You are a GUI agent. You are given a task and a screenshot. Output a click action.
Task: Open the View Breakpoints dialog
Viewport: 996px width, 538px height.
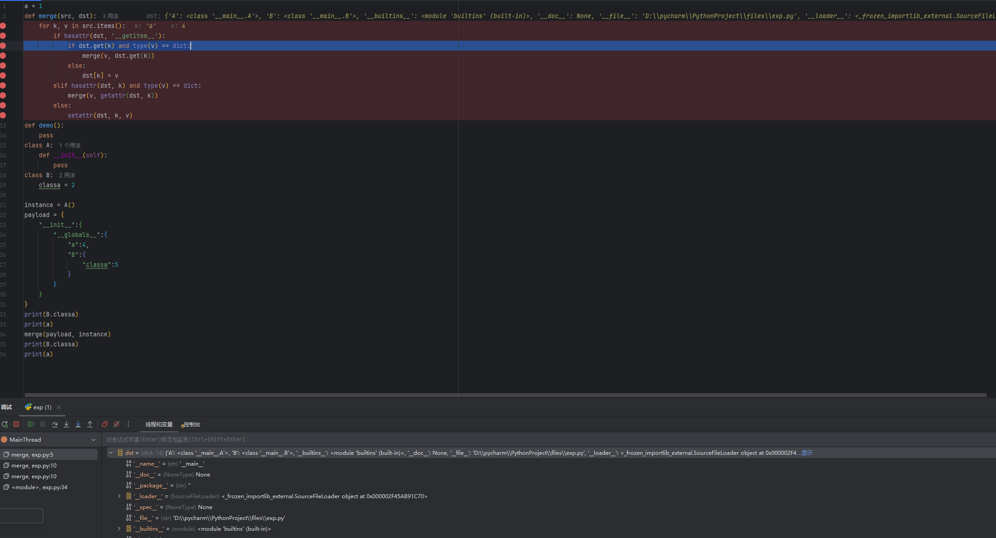tap(105, 424)
